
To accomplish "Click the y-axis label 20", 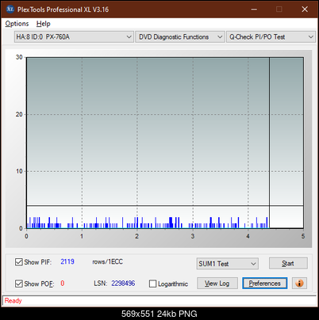I will coord(19,114).
